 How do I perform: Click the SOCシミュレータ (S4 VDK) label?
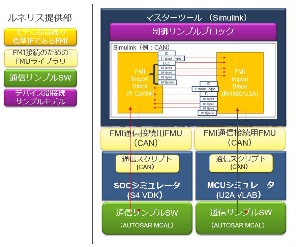pyautogui.click(x=147, y=189)
